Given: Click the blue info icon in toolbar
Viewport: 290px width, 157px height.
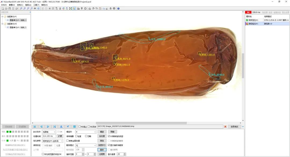Looking at the screenshot, I should [x=118, y=9].
